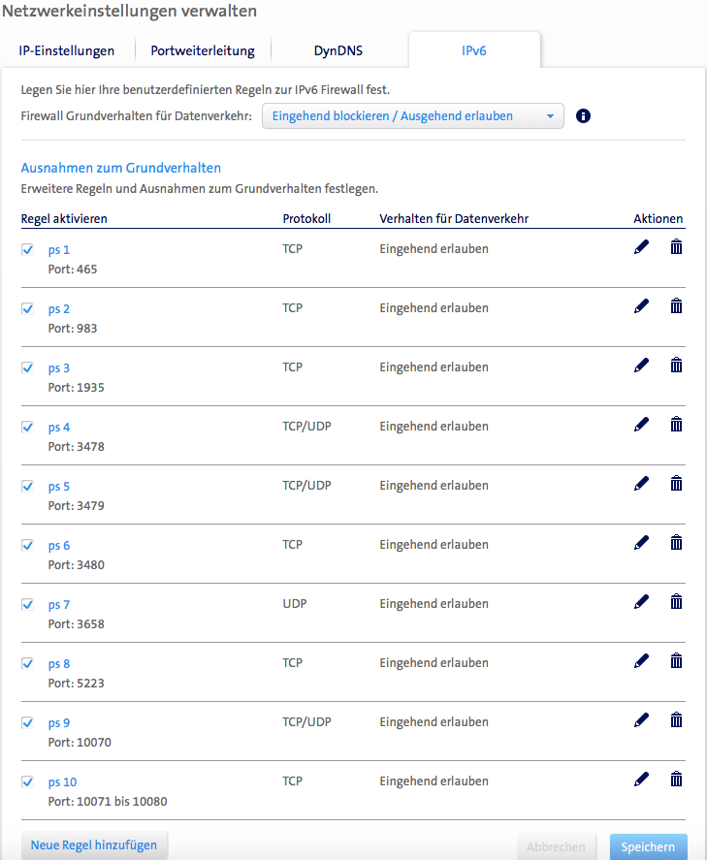The height and width of the screenshot is (860, 707).
Task: Open the info tooltip next to the firewall dropdown
Action: 583,115
